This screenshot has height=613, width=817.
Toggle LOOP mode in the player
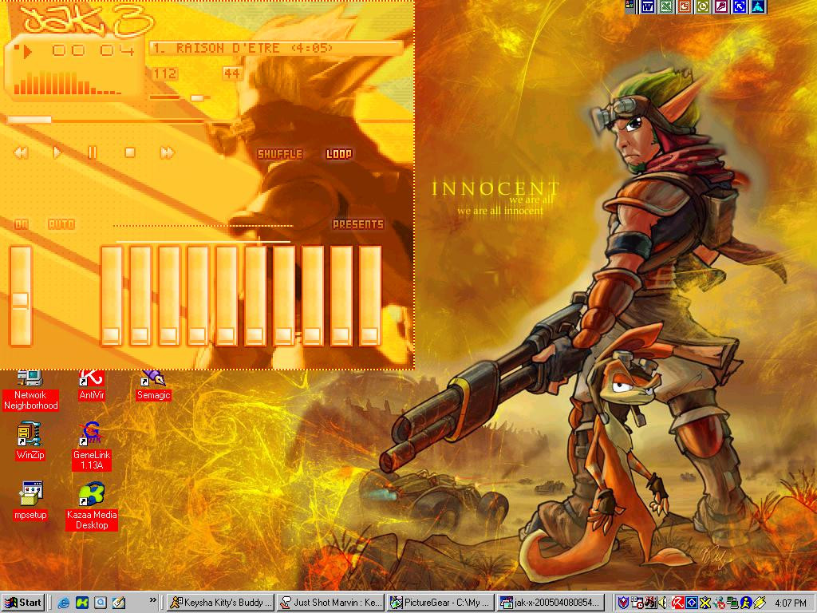(338, 154)
